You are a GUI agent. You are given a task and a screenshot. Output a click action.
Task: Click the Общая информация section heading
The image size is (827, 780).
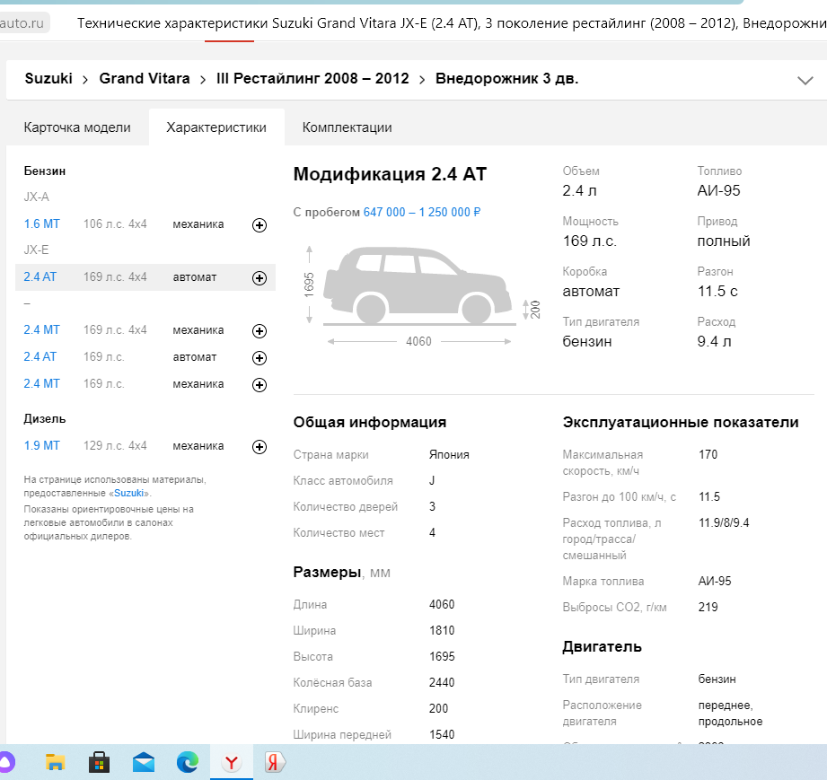pos(370,422)
